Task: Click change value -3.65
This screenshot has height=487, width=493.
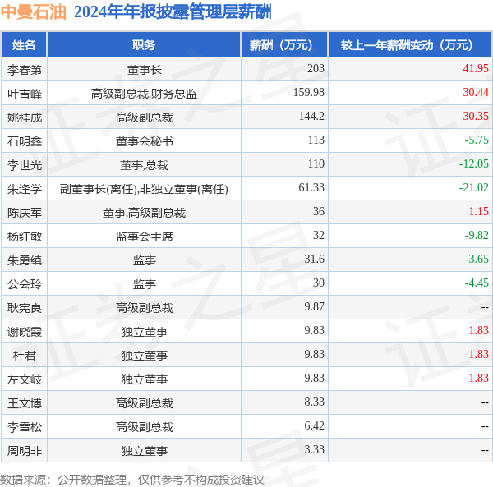Action: (477, 260)
